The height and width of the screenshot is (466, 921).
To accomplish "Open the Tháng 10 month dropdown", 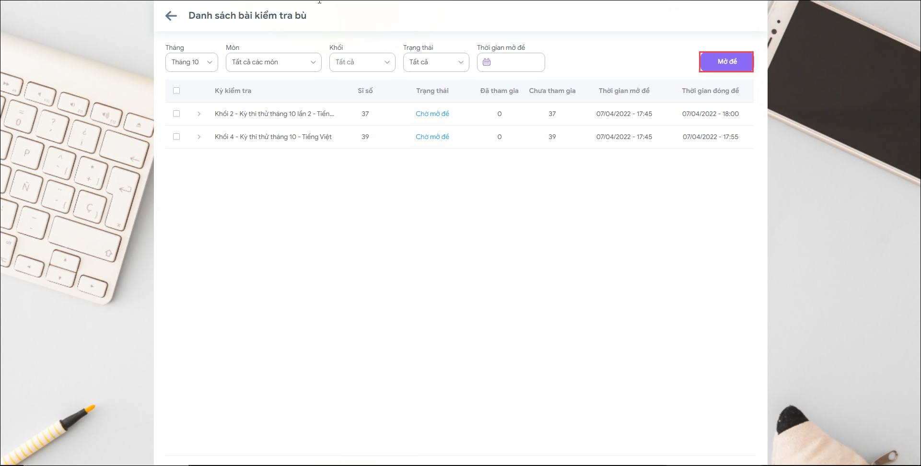I will pos(192,62).
